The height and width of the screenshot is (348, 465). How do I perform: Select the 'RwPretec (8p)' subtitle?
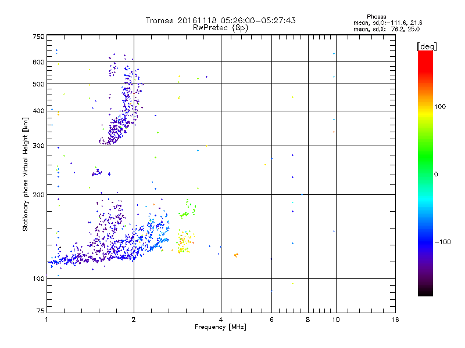(x=220, y=27)
